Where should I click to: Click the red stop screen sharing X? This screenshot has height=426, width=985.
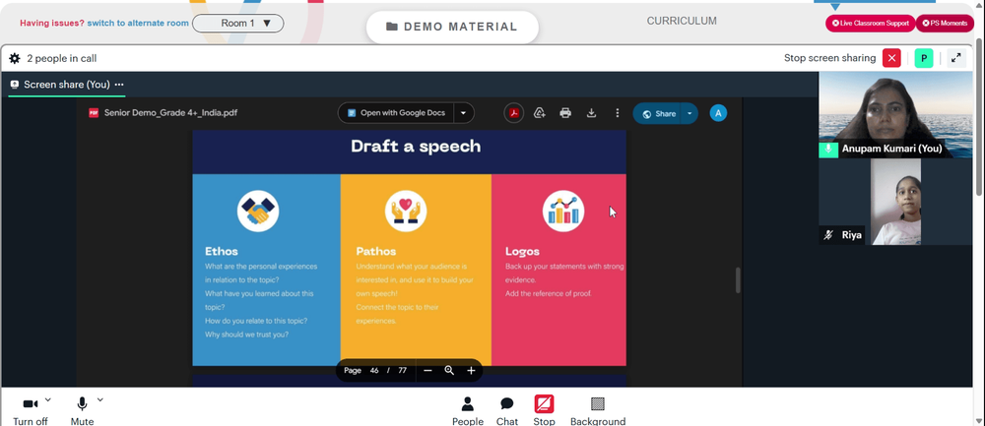tap(891, 58)
